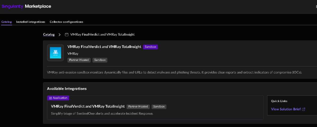The image size is (317, 127).
Task: Click the VMRay vendor name under the title
Action: point(73,53)
